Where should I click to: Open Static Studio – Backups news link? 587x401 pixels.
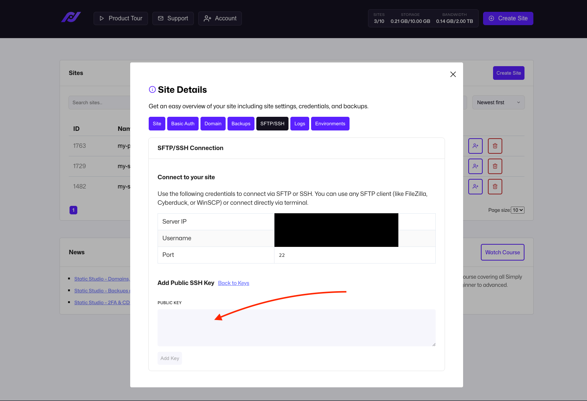[x=102, y=291]
